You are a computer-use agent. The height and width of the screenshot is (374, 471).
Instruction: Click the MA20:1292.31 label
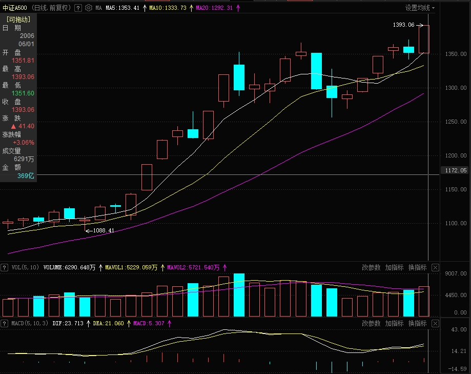[214, 8]
